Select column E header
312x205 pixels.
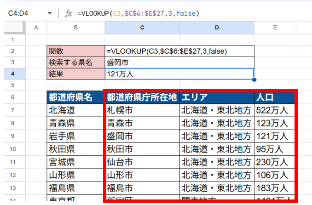(275, 28)
